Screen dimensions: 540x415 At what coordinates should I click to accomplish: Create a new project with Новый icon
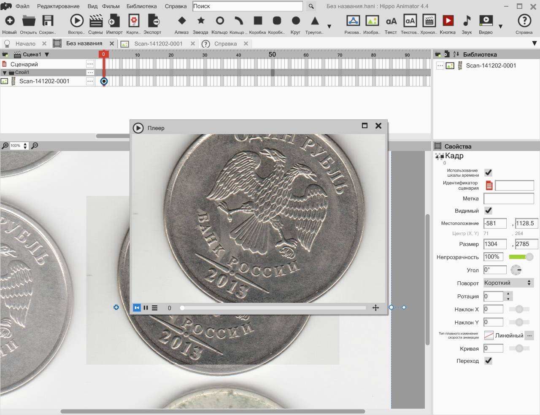coord(9,21)
